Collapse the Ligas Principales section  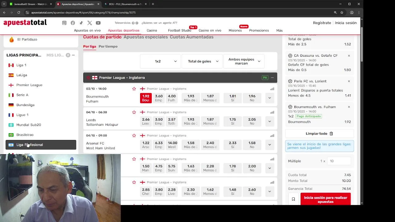pyautogui.click(x=73, y=55)
